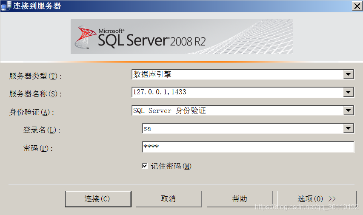Image resolution: width=363 pixels, height=215 pixels.
Task: Expand the 登录名 dropdown arrow
Action: 348,128
